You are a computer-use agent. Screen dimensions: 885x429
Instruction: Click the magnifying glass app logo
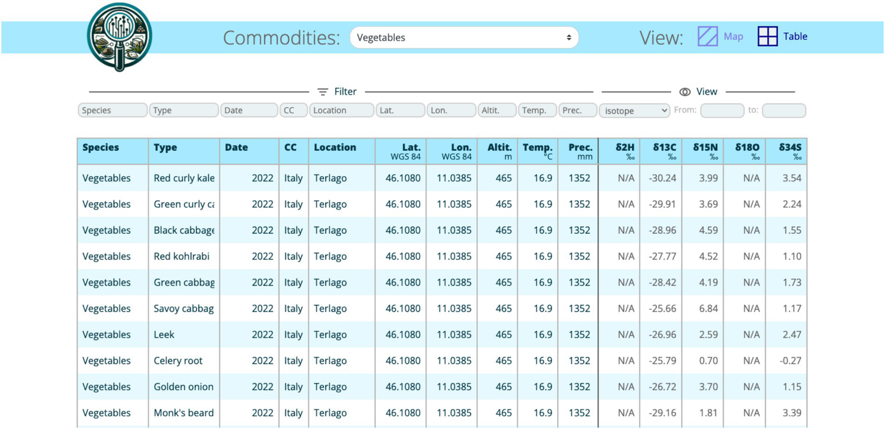click(x=119, y=37)
